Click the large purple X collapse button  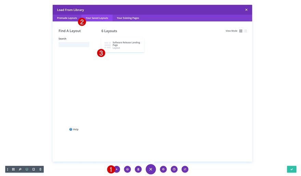(x=151, y=169)
